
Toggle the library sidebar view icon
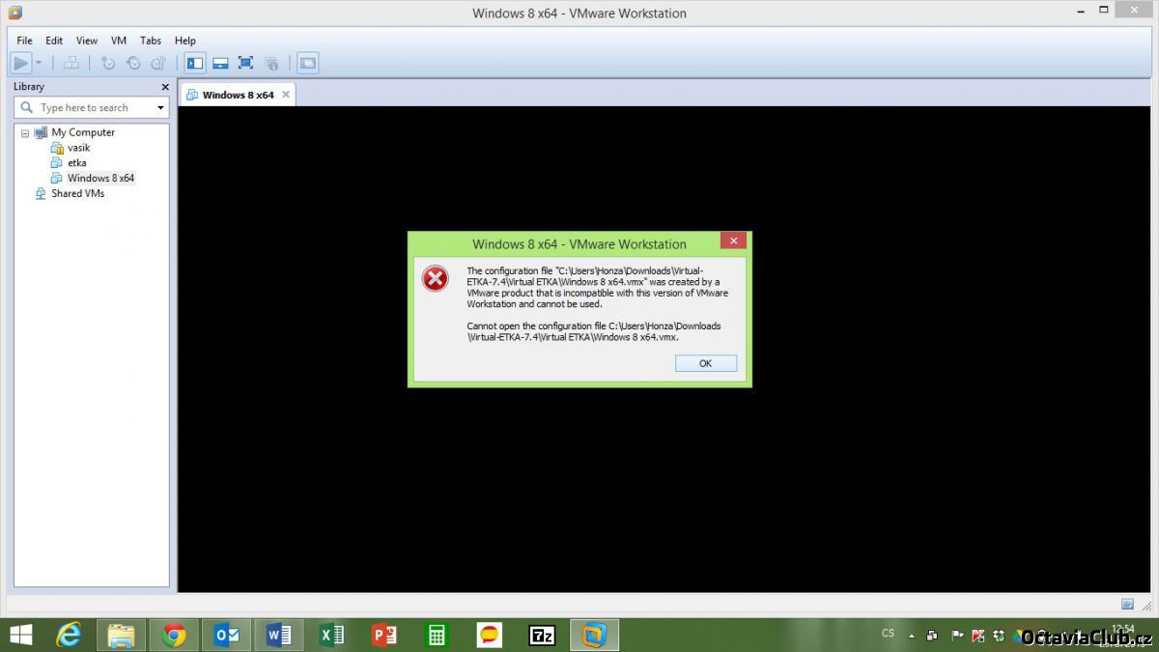pyautogui.click(x=195, y=63)
